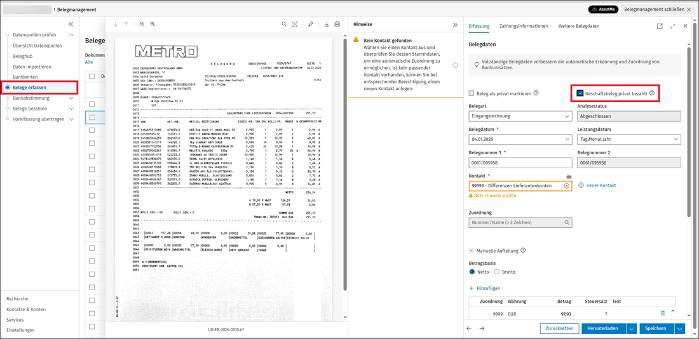Open the Weitere Belegdaten tab
699x339 pixels.
(x=579, y=26)
